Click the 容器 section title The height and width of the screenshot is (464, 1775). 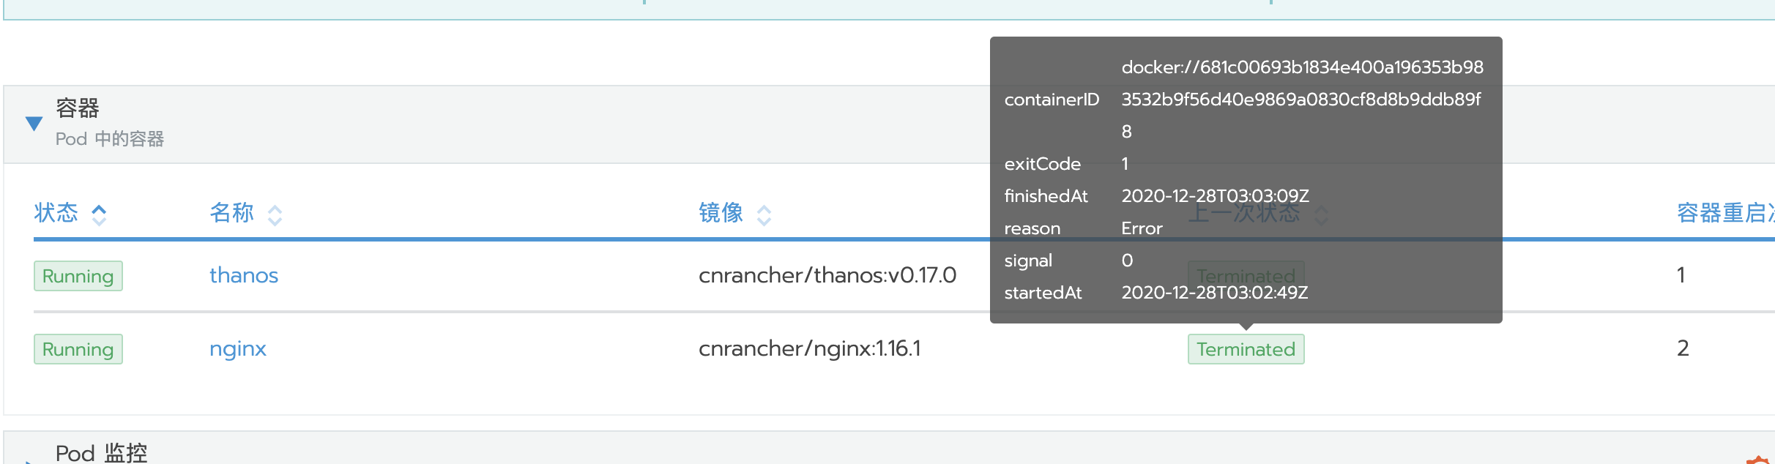[x=78, y=108]
